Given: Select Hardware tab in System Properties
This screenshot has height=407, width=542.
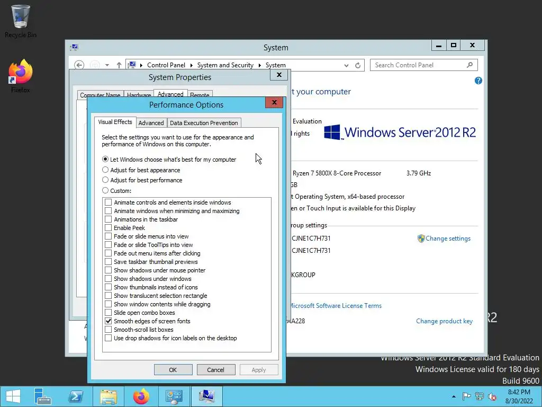Looking at the screenshot, I should click(x=139, y=95).
